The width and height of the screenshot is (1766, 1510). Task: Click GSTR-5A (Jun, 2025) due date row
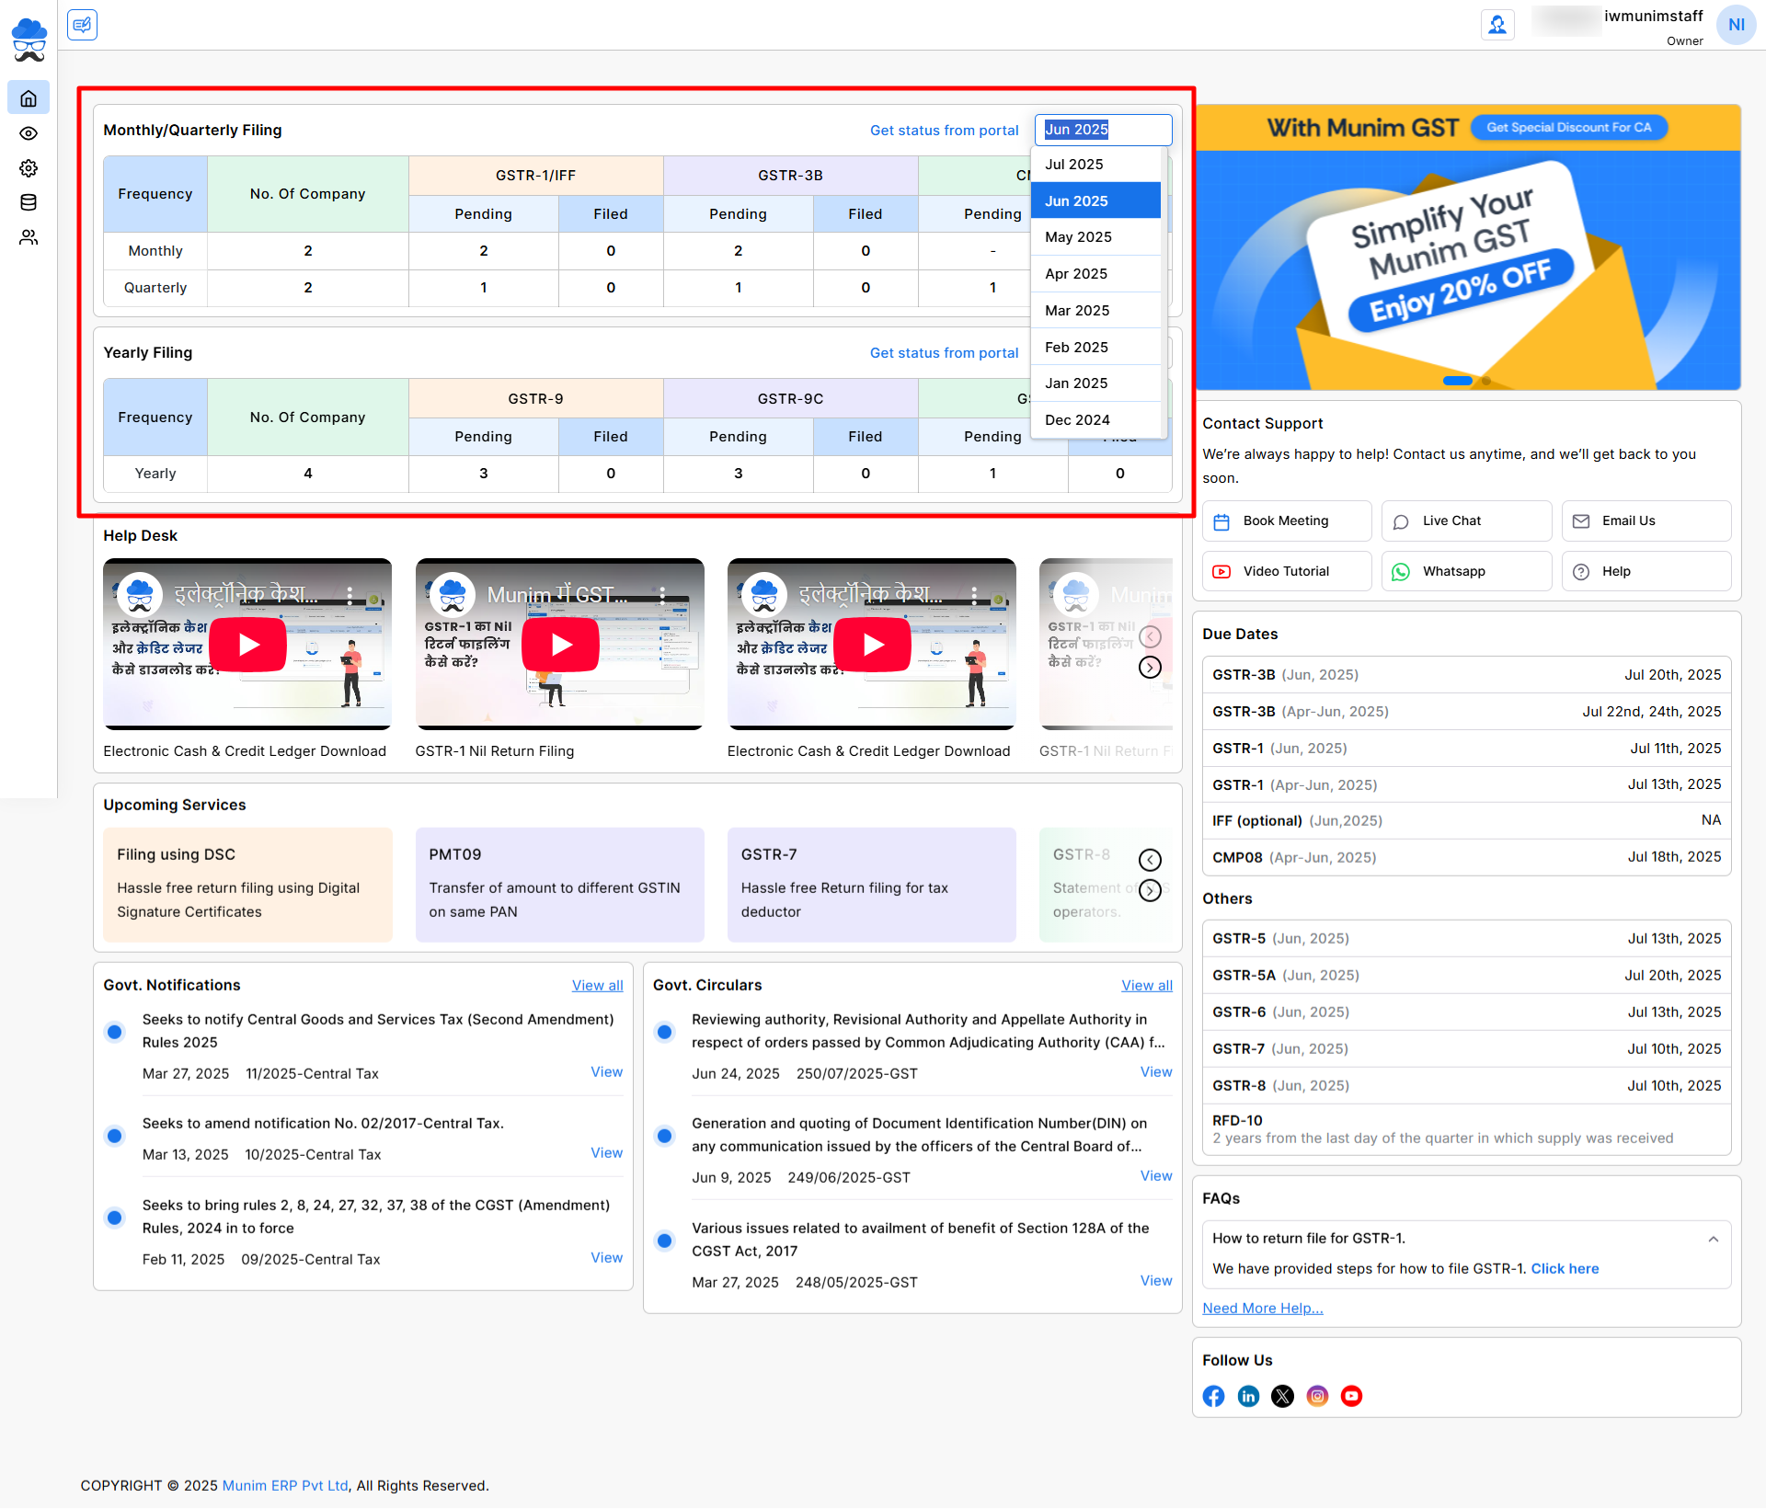click(1466, 976)
